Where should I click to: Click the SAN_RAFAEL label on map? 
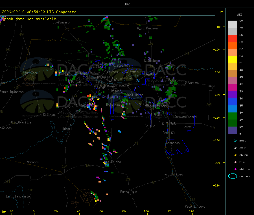pos(104,77)
